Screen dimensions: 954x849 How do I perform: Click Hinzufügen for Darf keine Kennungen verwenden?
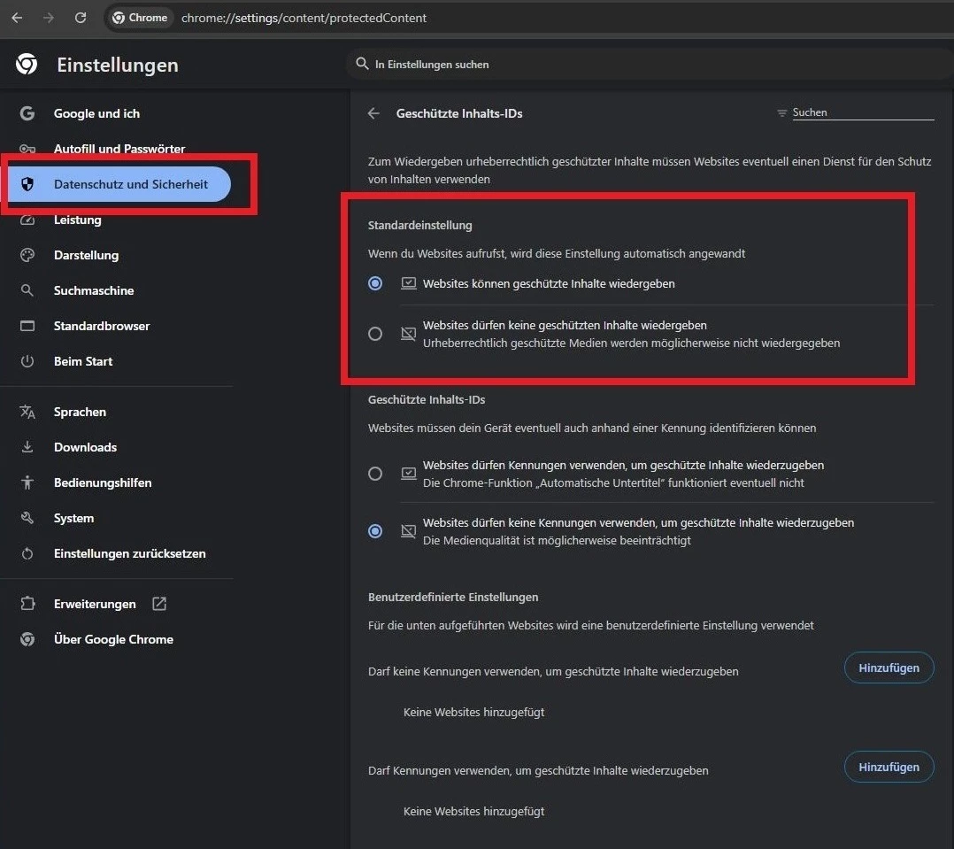(889, 668)
